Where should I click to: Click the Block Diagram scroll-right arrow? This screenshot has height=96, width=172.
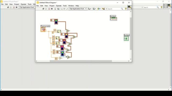click(x=129, y=61)
